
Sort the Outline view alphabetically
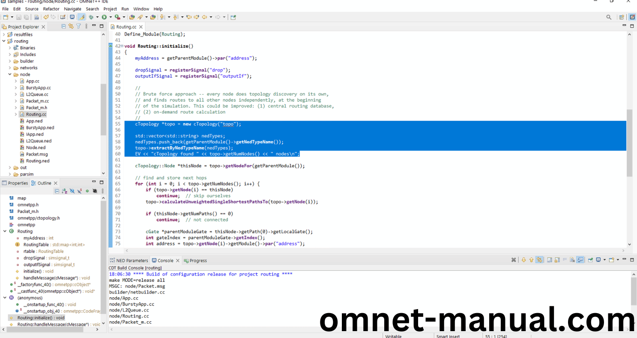pyautogui.click(x=64, y=191)
